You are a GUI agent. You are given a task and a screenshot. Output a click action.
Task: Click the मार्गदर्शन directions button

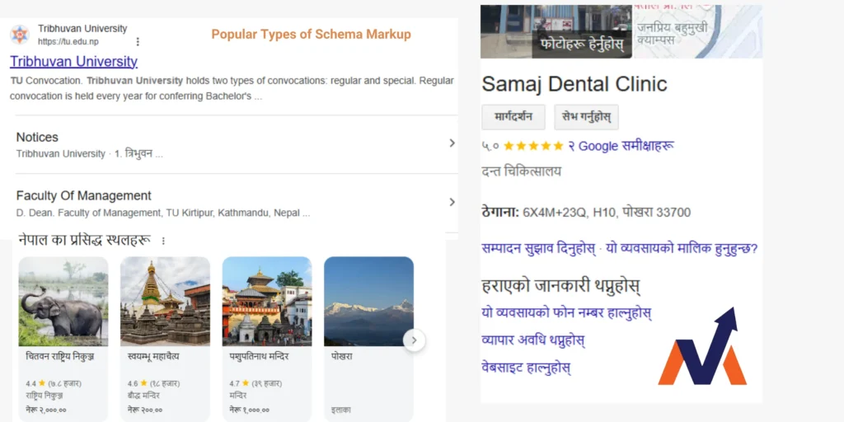click(x=513, y=117)
